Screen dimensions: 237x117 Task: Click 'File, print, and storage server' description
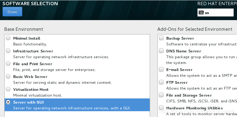(55, 70)
